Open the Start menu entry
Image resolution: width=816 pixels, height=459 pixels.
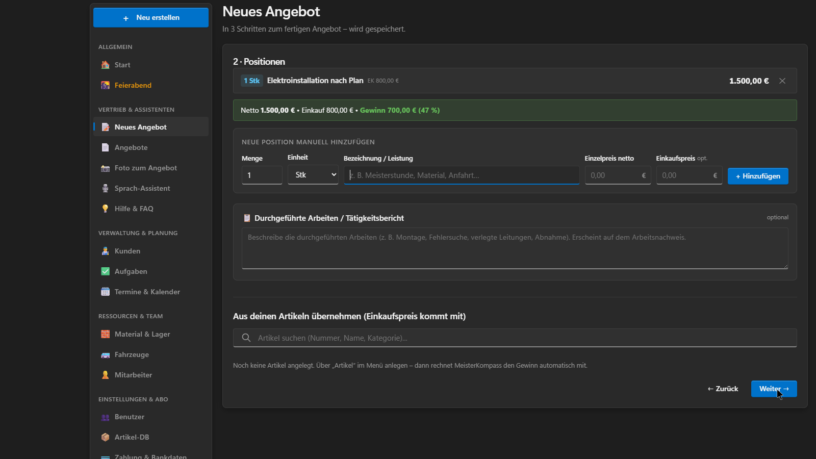[151, 65]
